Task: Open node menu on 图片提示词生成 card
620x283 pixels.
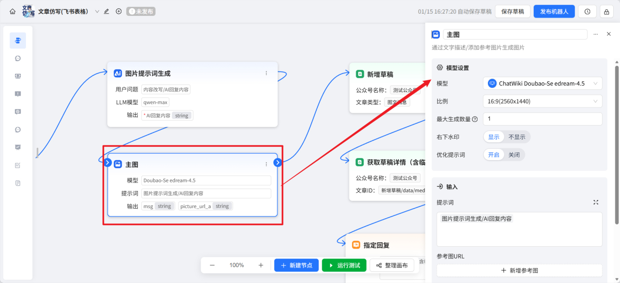Action: [266, 73]
